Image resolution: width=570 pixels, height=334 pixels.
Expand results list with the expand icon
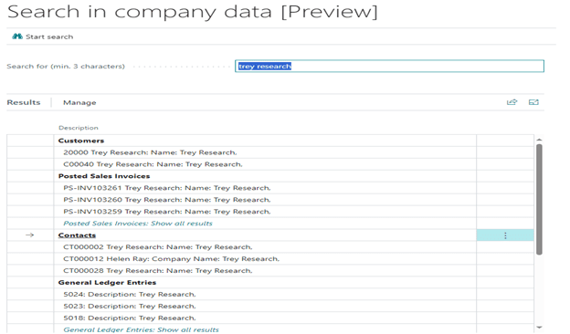click(x=533, y=102)
